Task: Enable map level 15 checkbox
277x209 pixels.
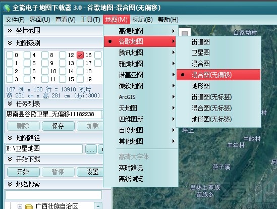Action: [63, 79]
